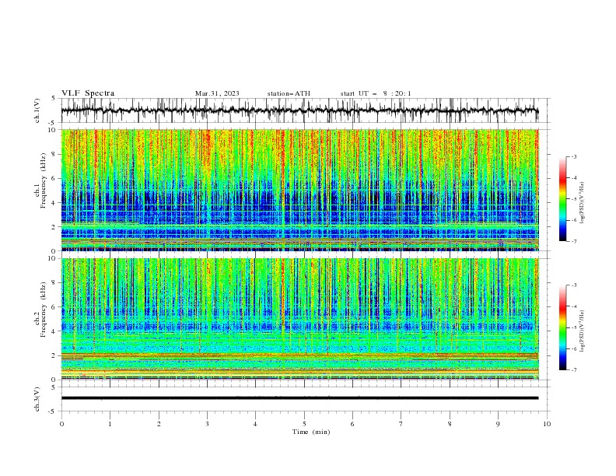Click the ch.2 'Frequency (kHz)' axis label
Image resolution: width=616 pixels, height=476 pixels.
click(x=44, y=309)
